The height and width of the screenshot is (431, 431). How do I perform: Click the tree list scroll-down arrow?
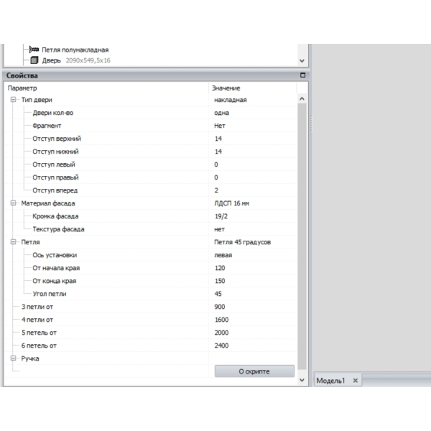click(302, 61)
